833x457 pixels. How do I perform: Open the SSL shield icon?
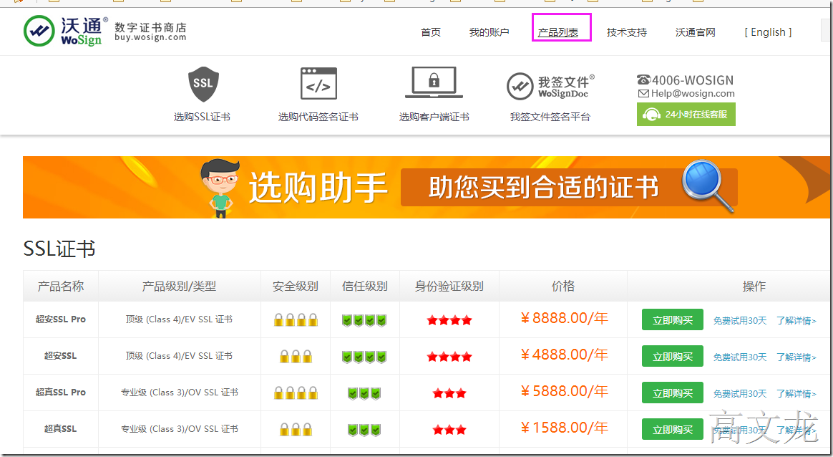(203, 84)
